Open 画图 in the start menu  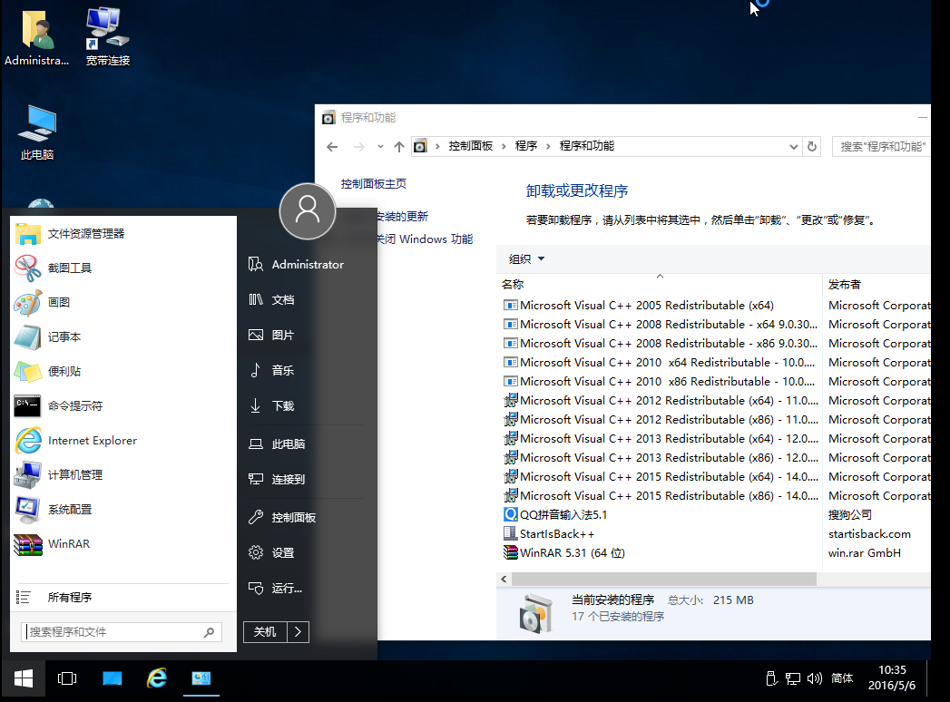[x=123, y=302]
